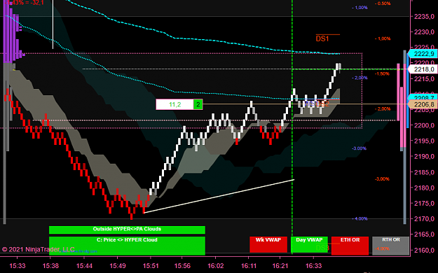Viewport: 438px width, 273px height.
Task: Click the blue -4.00% level label
Action: [x=360, y=219]
